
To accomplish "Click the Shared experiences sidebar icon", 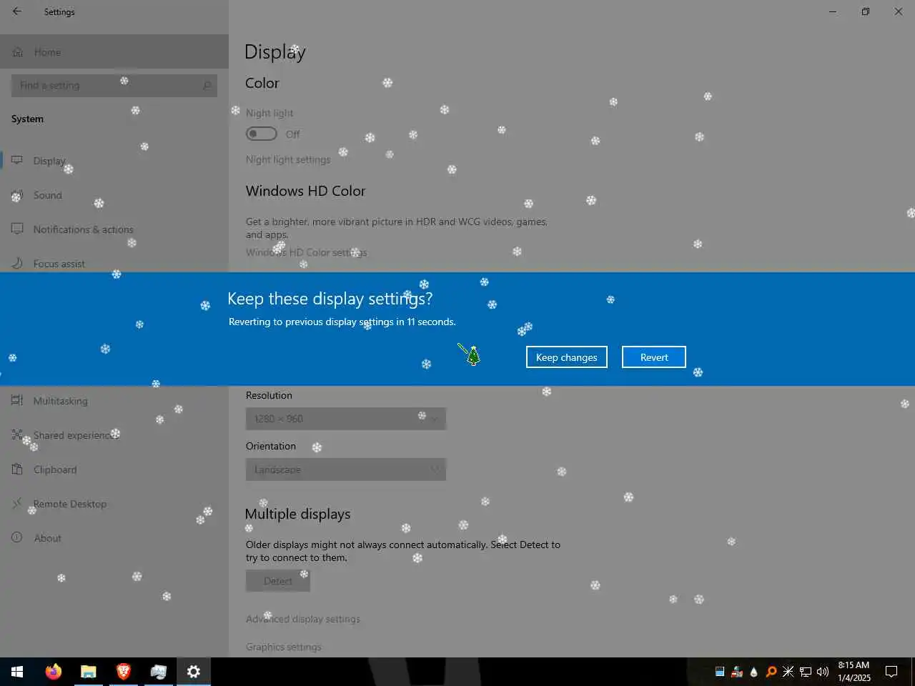I will 17,435.
